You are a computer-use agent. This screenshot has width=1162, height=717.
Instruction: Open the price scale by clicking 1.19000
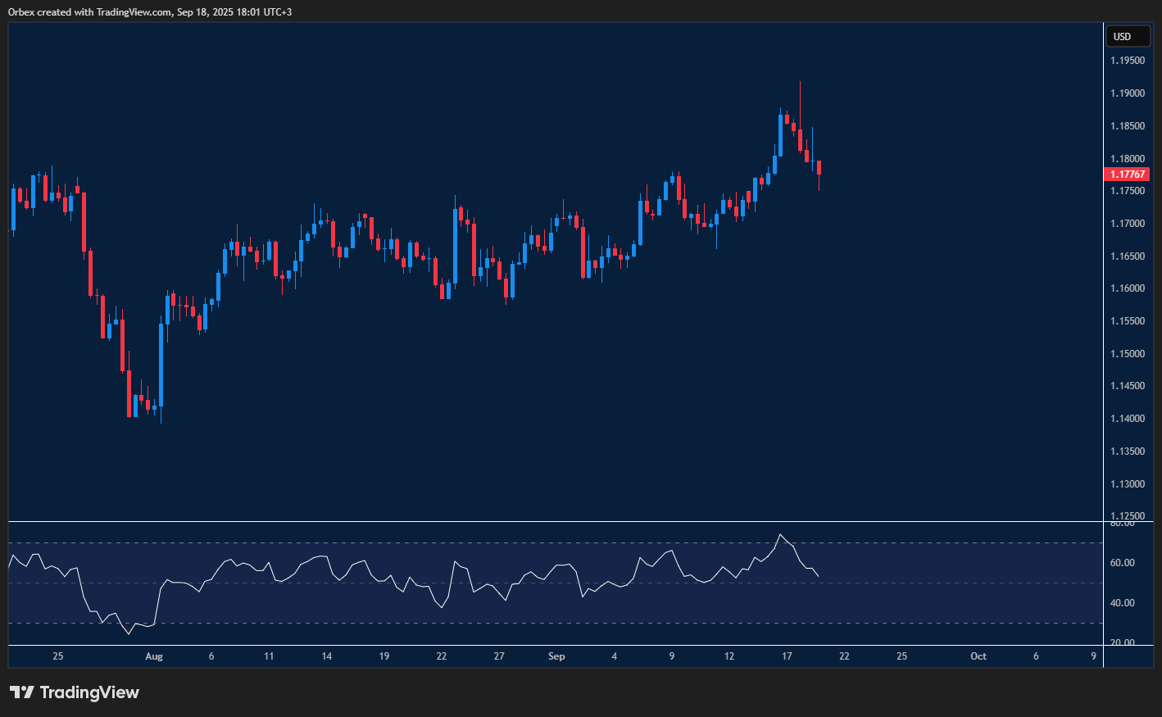pos(1126,93)
